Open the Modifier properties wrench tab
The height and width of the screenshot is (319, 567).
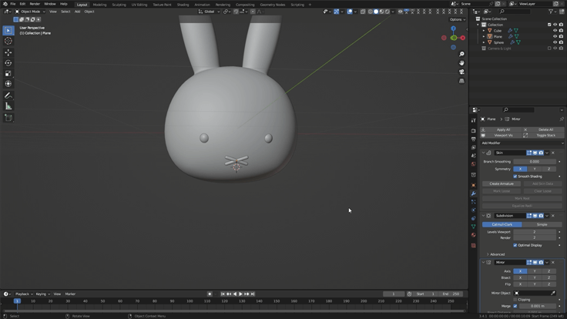[x=473, y=193]
